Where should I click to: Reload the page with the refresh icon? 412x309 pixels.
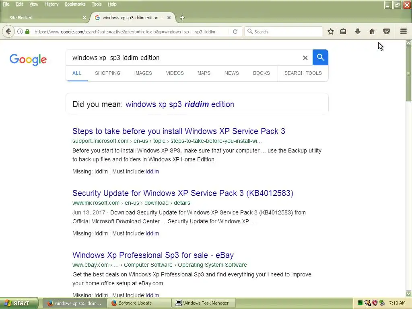point(235,31)
